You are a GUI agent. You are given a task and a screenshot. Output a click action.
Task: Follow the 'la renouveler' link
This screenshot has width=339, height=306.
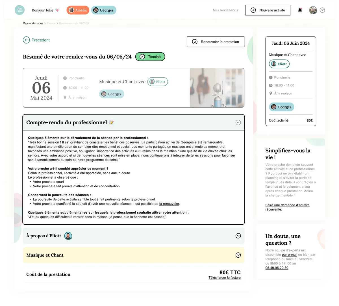tap(169, 204)
